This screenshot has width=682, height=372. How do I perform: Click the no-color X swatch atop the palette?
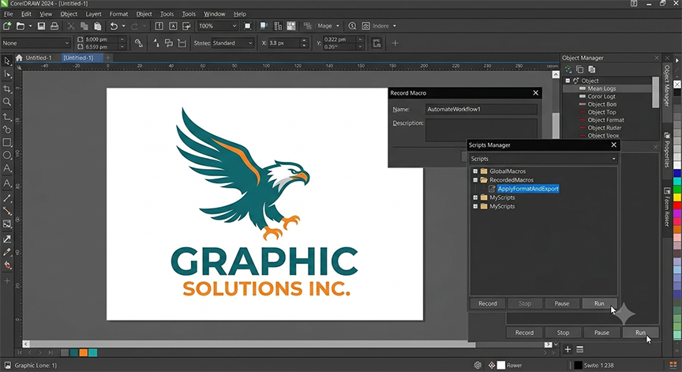tap(677, 84)
